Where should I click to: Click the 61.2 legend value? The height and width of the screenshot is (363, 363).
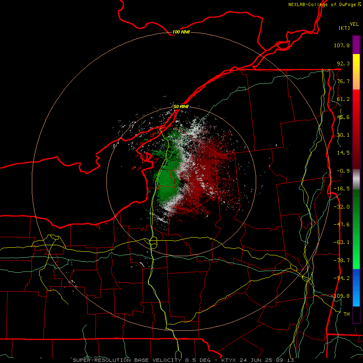tap(343, 99)
